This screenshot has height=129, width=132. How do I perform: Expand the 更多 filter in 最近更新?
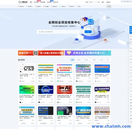click(x=108, y=60)
